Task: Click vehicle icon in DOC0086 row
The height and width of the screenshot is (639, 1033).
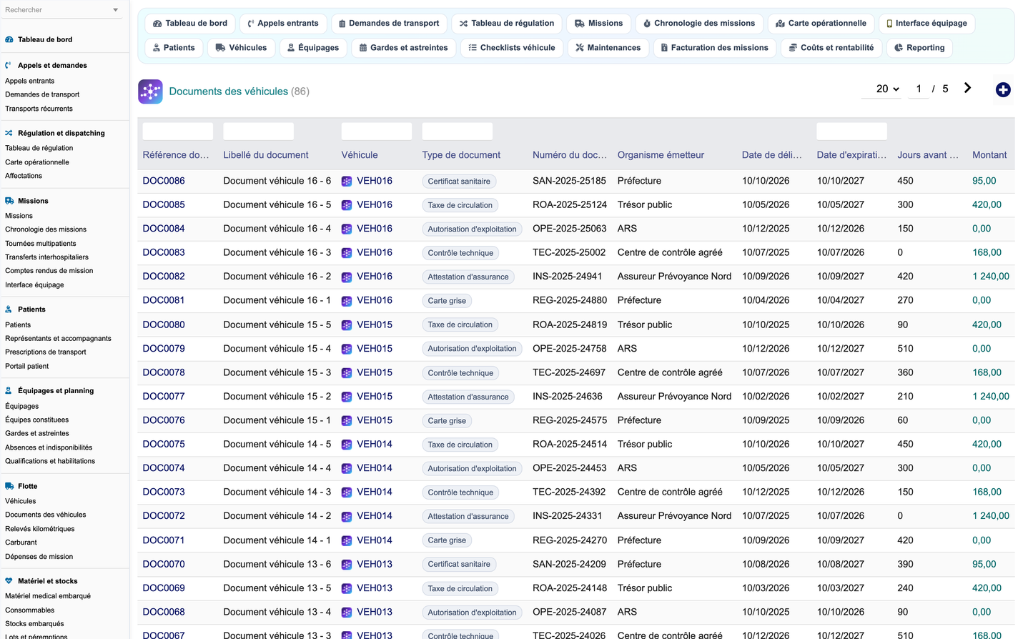Action: point(347,182)
